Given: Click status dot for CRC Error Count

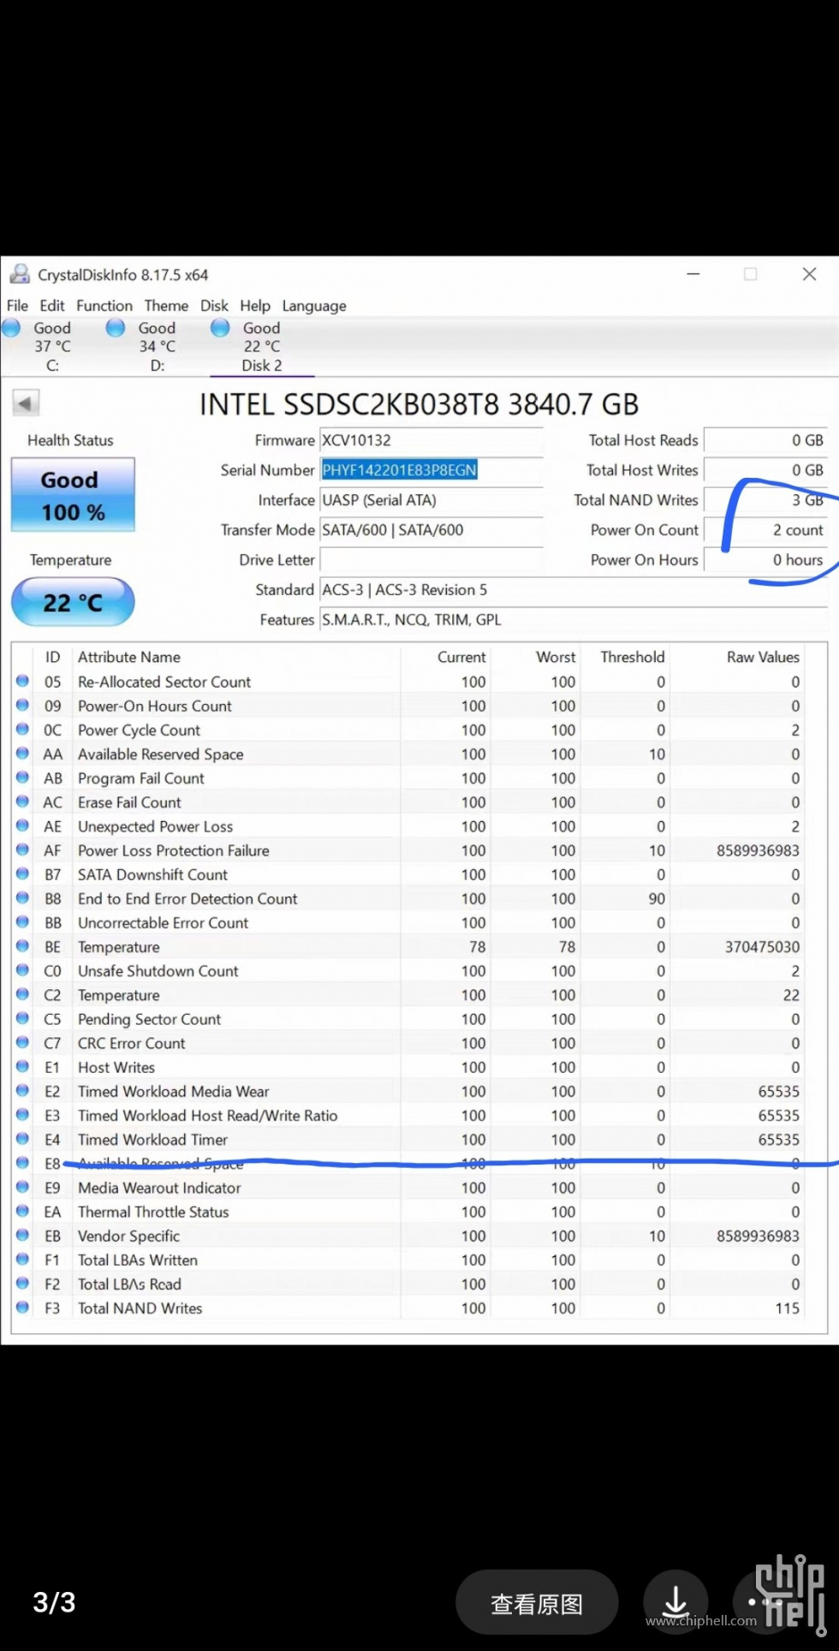Looking at the screenshot, I should click(23, 1043).
